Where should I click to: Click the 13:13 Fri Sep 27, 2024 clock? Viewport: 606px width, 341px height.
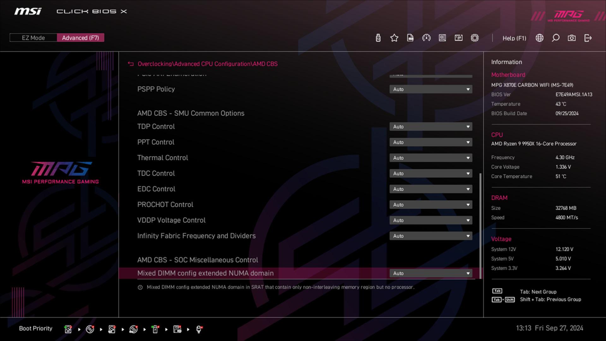pyautogui.click(x=550, y=328)
